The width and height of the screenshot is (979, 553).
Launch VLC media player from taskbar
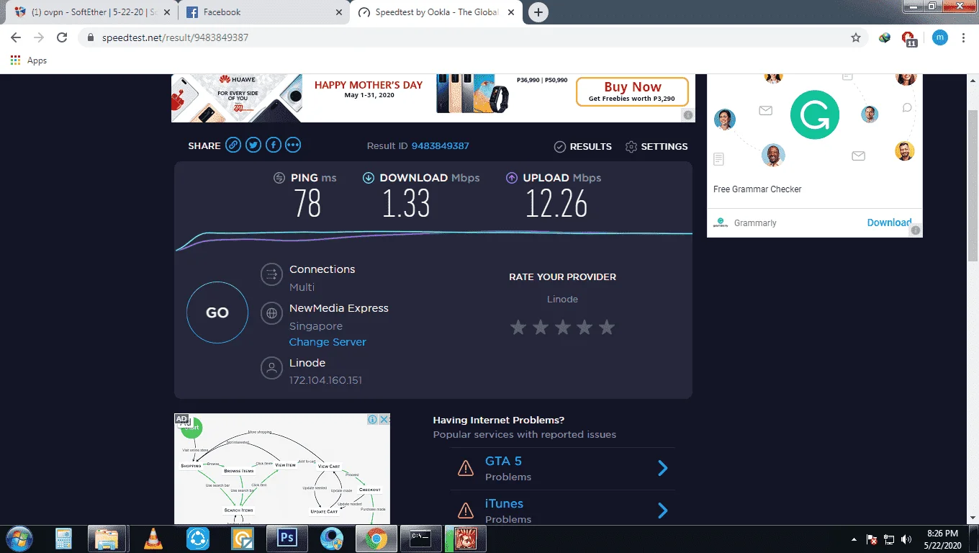pos(153,539)
